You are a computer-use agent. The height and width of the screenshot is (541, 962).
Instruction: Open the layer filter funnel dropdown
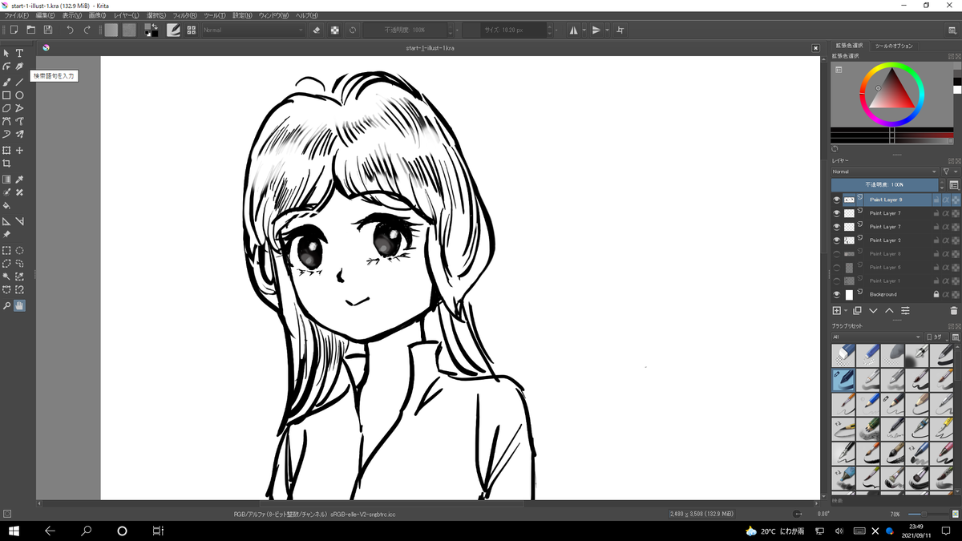[949, 172]
